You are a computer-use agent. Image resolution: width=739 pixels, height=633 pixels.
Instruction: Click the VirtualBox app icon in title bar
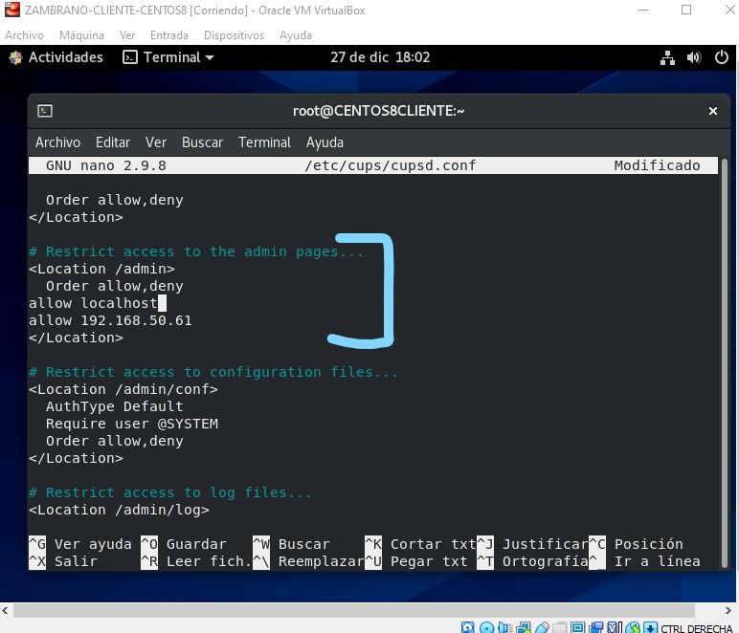pyautogui.click(x=12, y=10)
